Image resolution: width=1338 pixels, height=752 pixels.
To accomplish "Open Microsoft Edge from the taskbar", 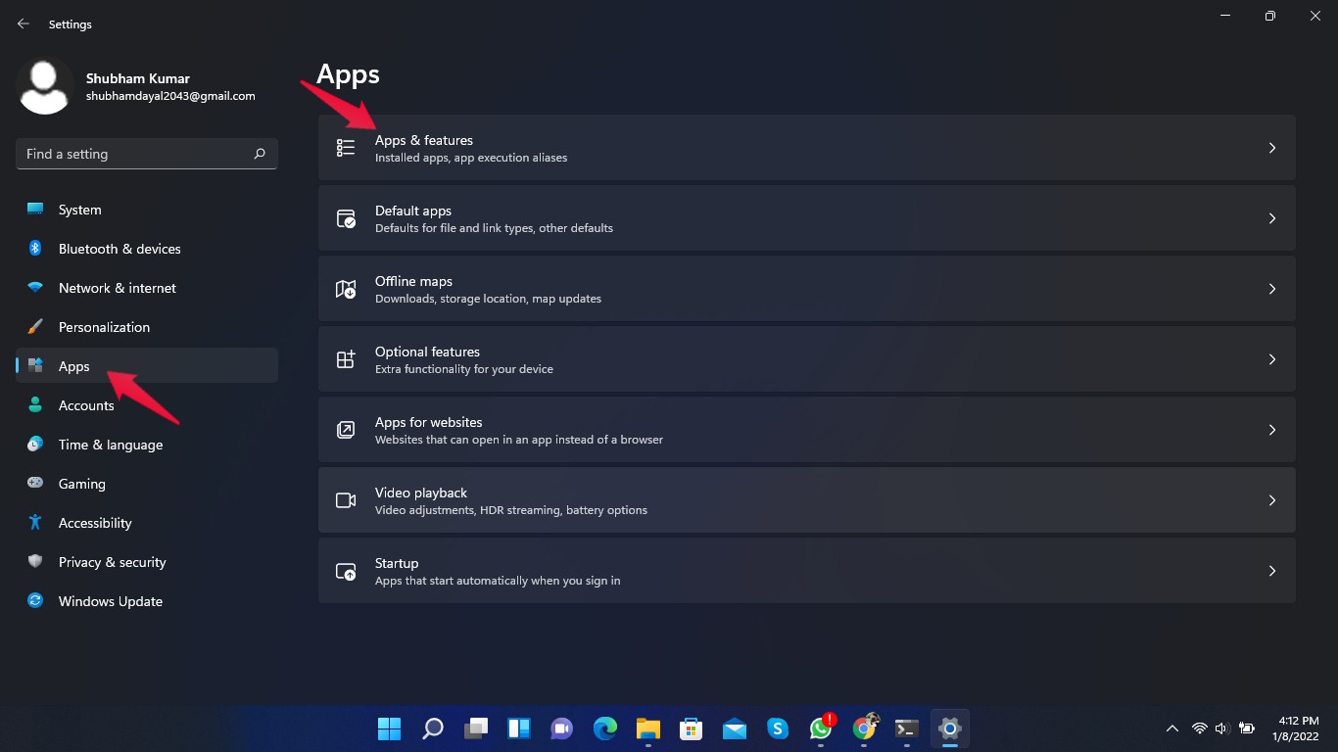I will [605, 728].
